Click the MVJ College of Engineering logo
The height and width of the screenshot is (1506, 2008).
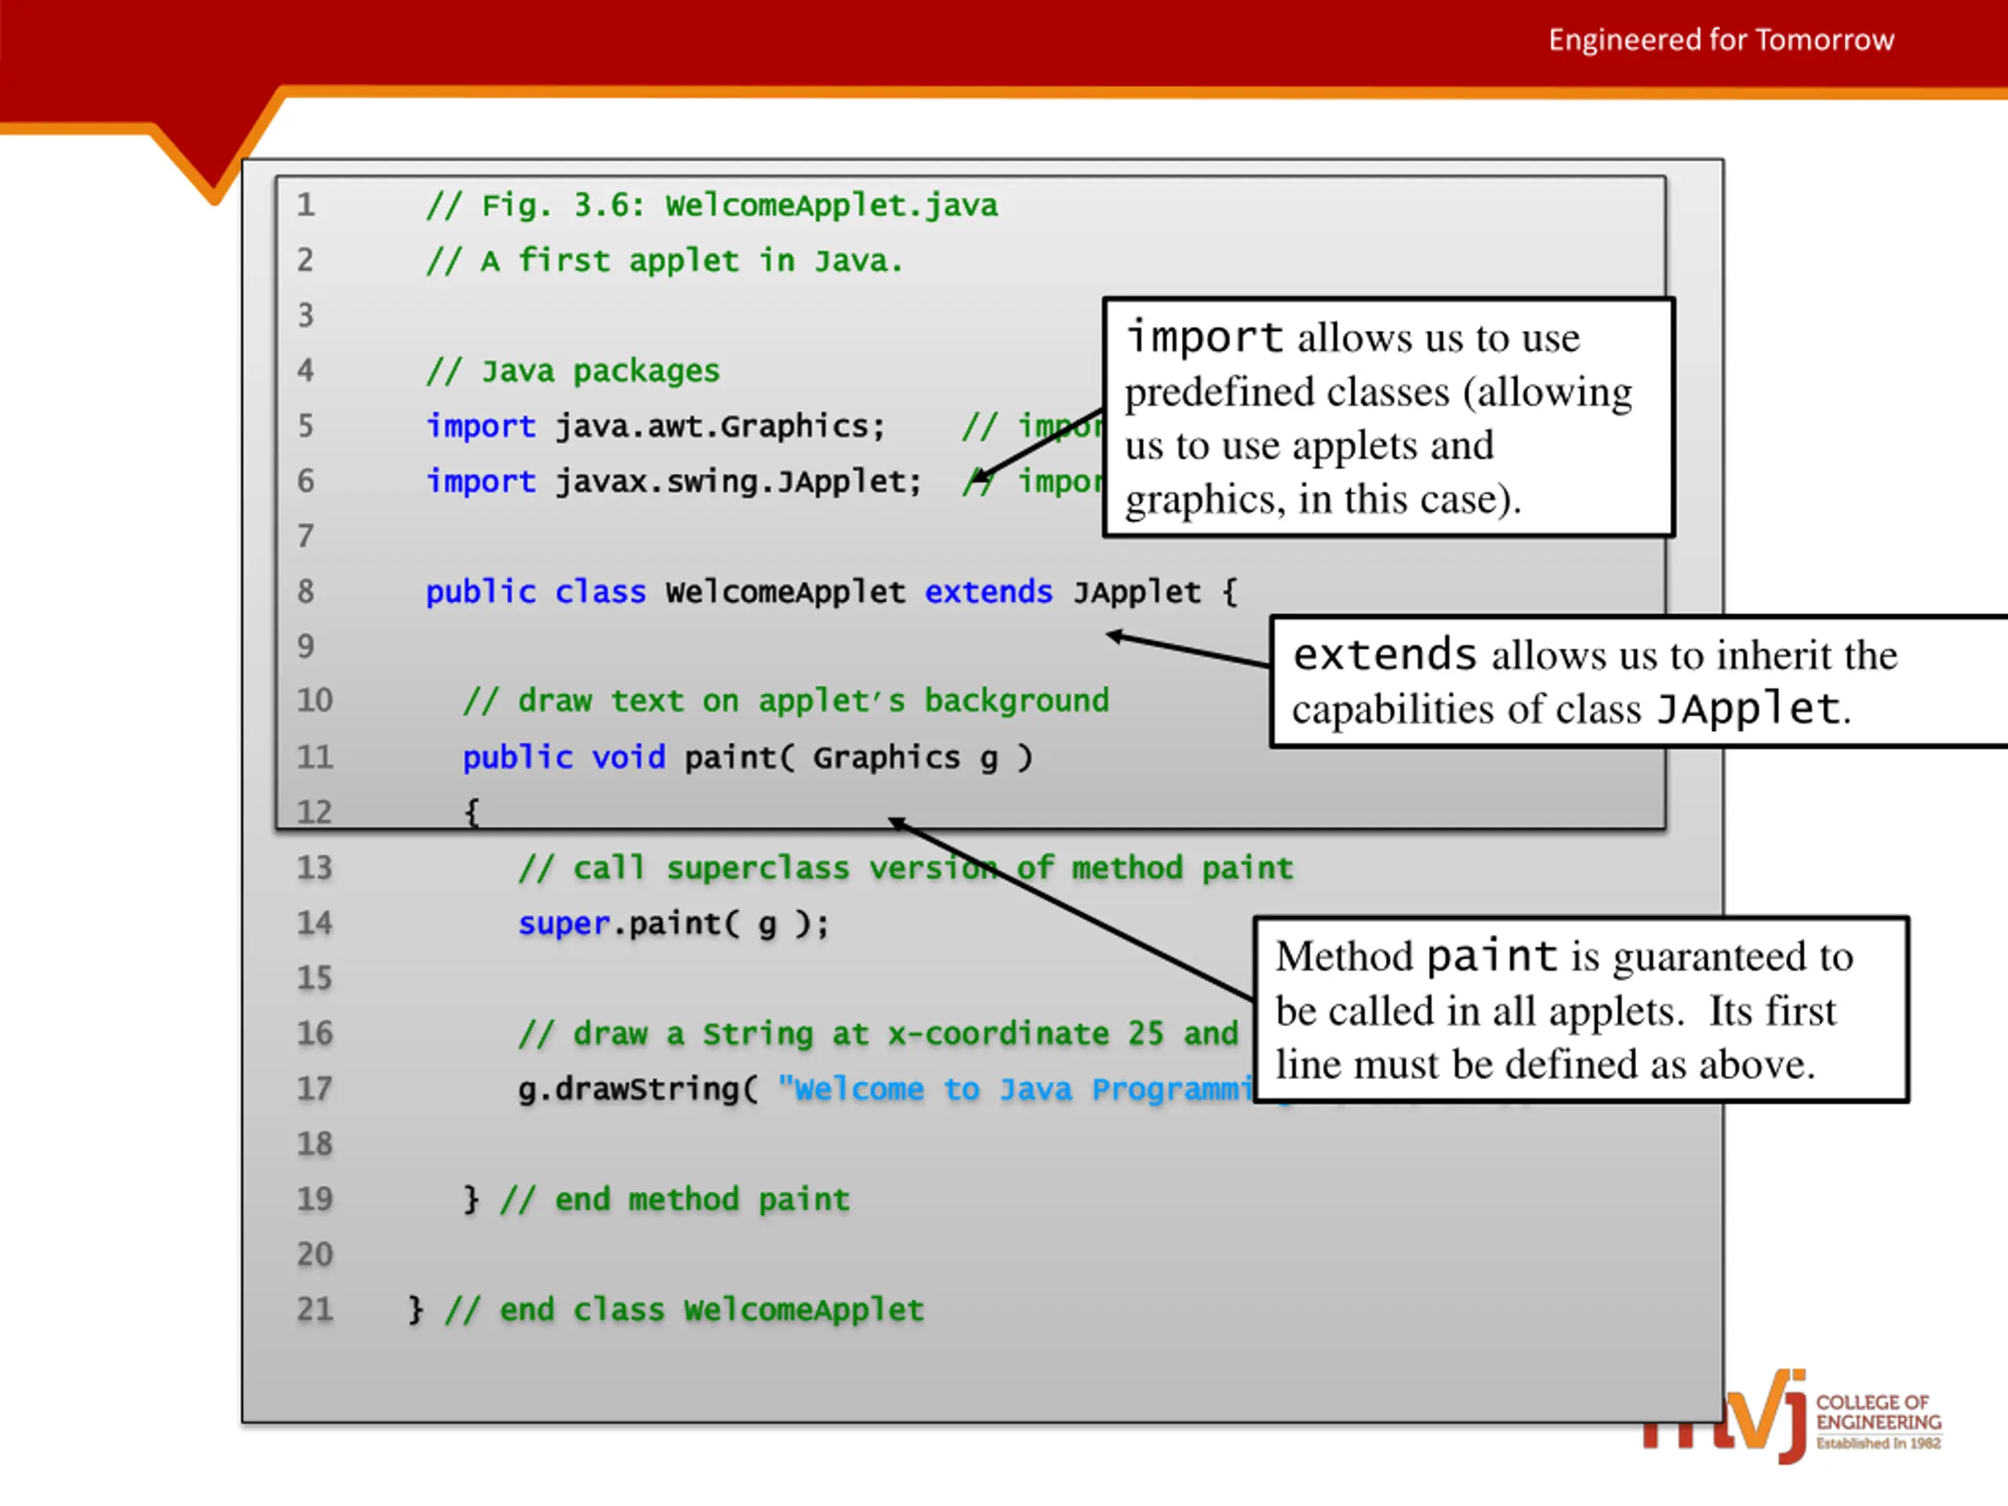1793,1417
